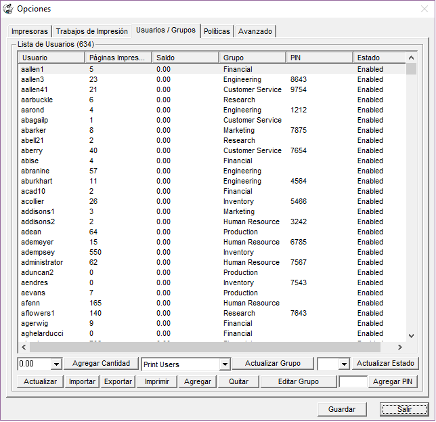Click PIN value 5466
436x422 pixels.
(x=299, y=201)
